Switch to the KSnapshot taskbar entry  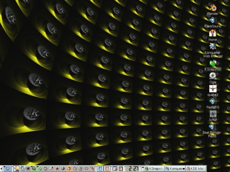pos(155,169)
